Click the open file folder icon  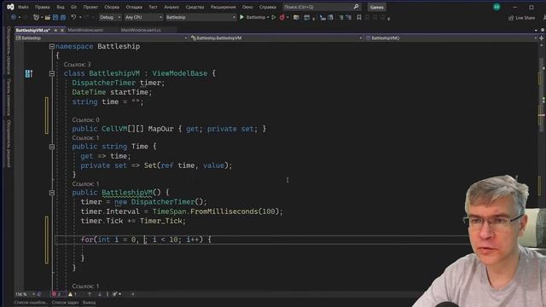pyautogui.click(x=48, y=17)
